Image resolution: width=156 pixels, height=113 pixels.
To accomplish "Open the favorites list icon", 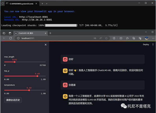I will coord(127,38).
